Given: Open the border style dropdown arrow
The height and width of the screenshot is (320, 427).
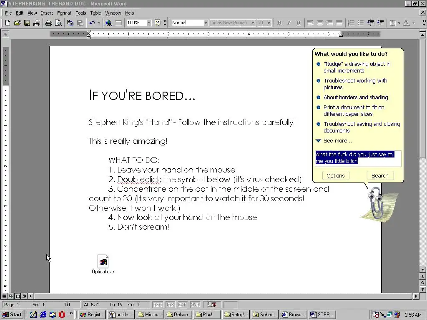Looking at the screenshot, I should [x=399, y=23].
